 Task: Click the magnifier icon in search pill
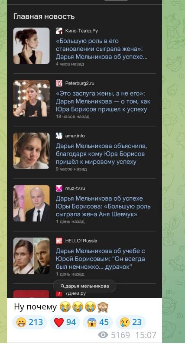[x=62, y=286]
